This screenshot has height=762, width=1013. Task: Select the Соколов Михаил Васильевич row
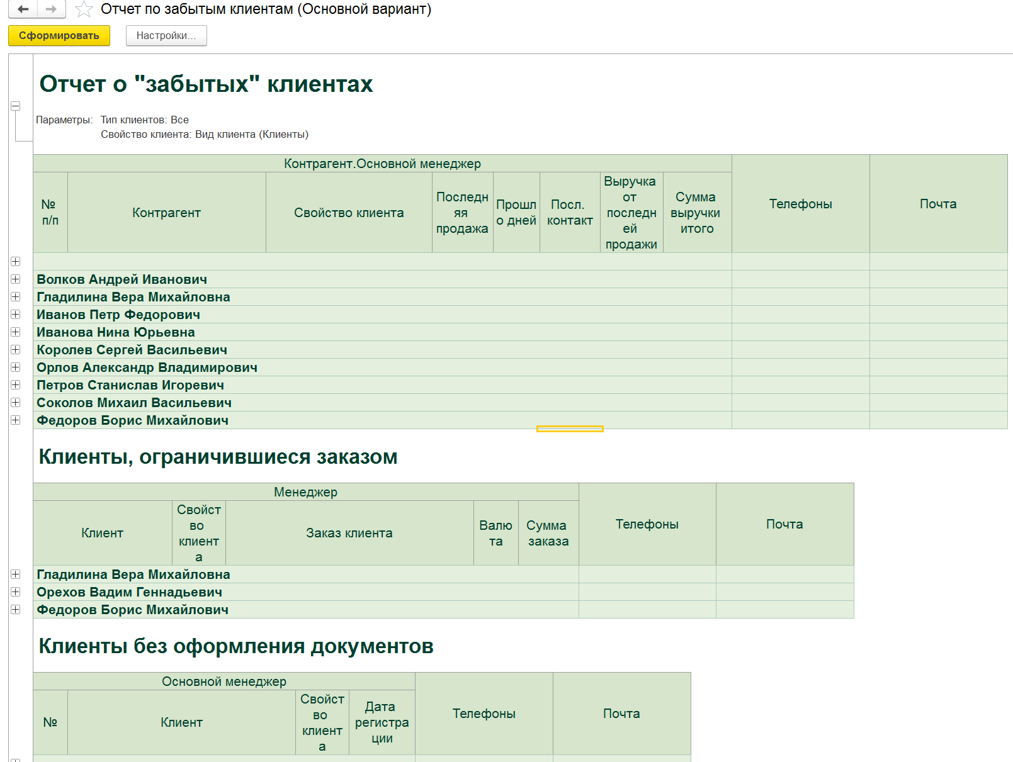pos(382,403)
